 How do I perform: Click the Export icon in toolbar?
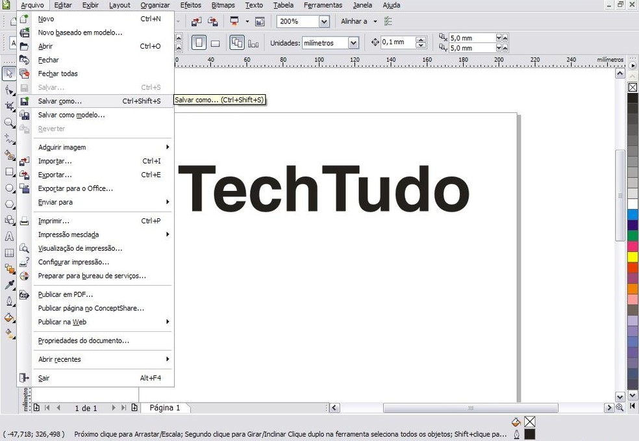click(213, 21)
